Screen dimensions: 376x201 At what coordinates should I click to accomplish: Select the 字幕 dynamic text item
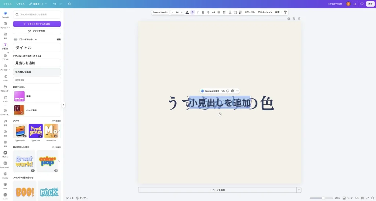(37, 96)
